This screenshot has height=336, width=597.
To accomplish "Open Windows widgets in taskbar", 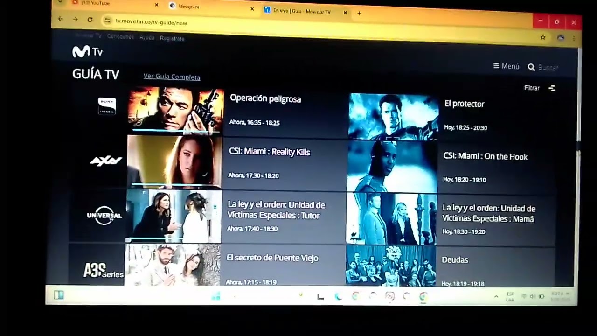I will [x=58, y=295].
